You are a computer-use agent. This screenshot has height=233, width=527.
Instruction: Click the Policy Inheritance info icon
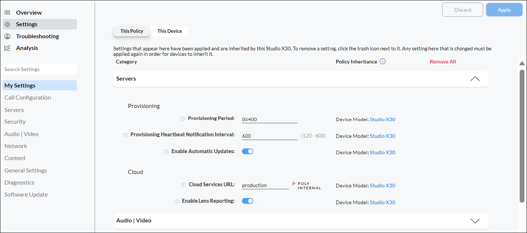(382, 61)
